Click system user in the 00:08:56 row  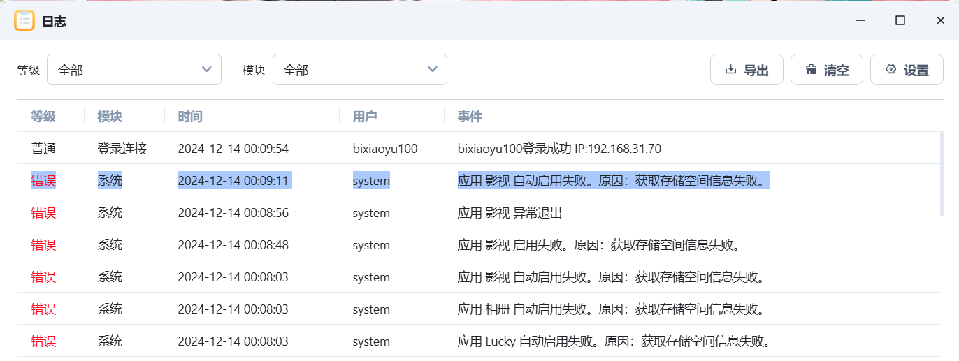pyautogui.click(x=371, y=213)
